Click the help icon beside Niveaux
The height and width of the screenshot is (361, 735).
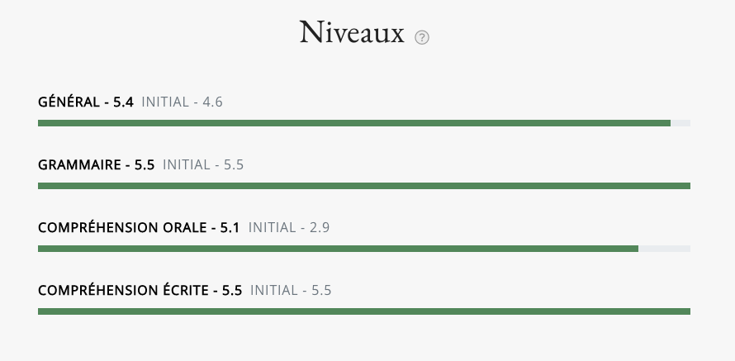422,37
